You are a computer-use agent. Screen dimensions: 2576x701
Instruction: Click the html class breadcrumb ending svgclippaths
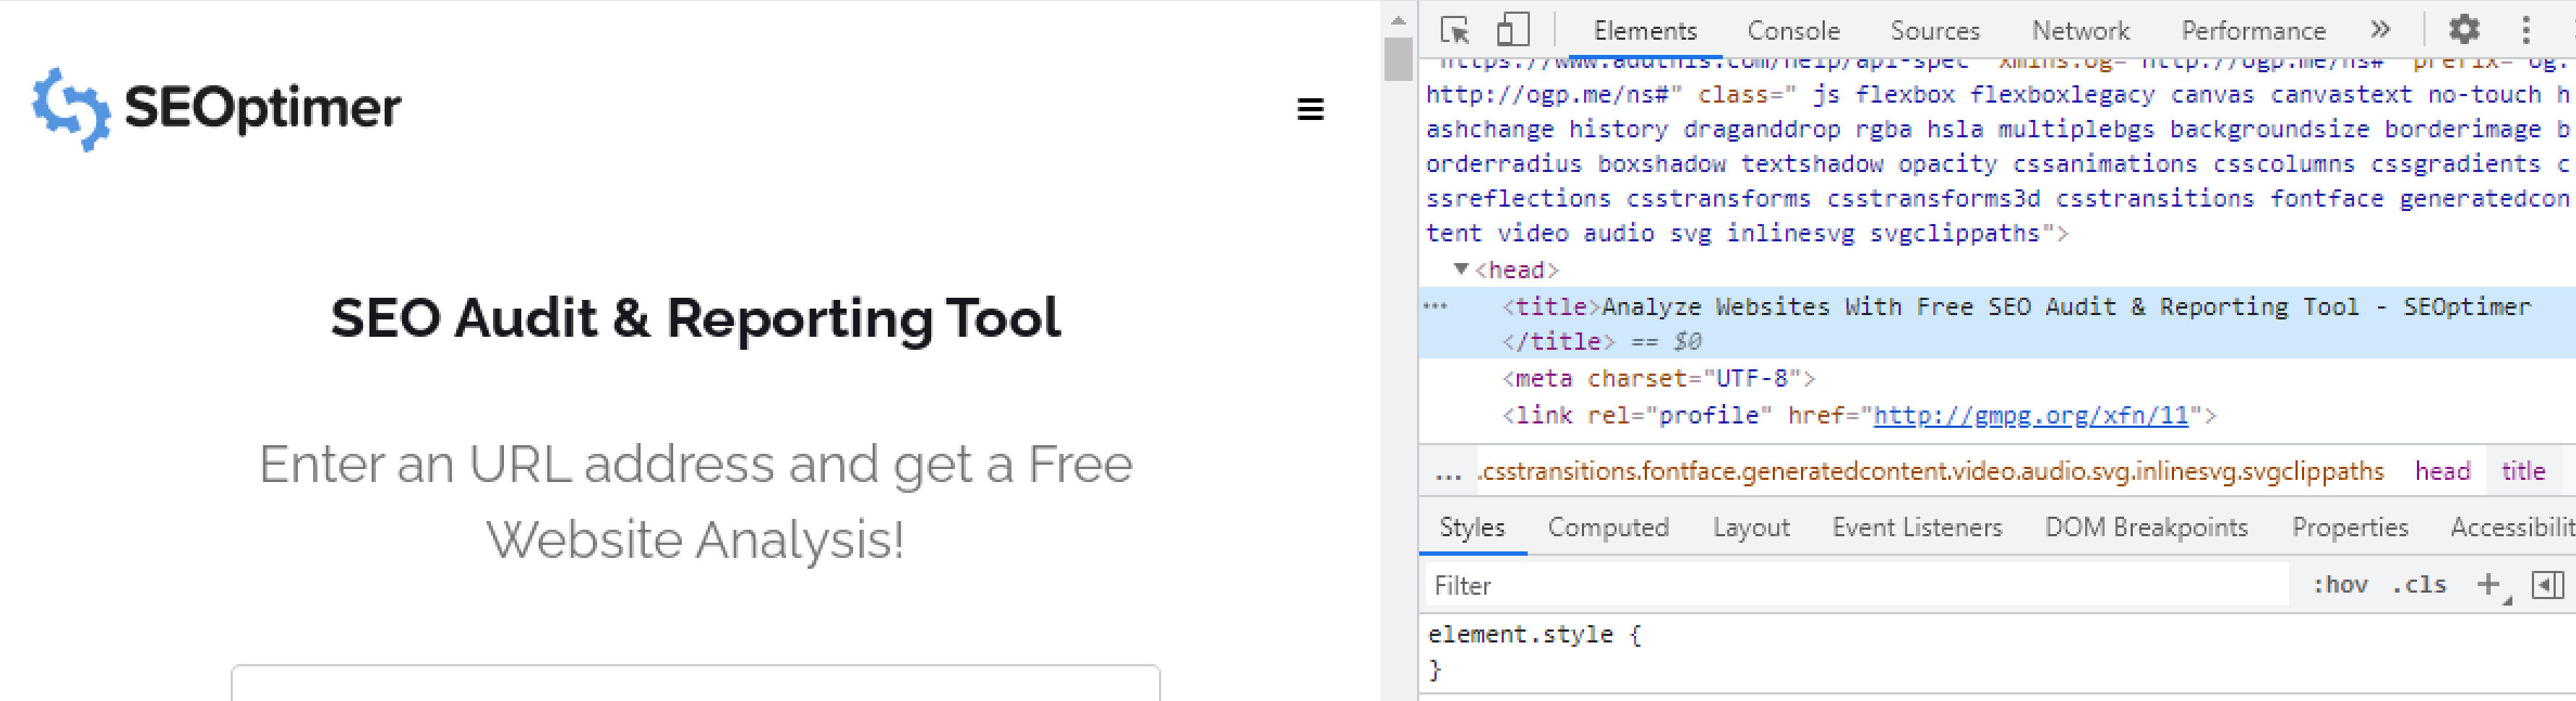coord(1931,471)
